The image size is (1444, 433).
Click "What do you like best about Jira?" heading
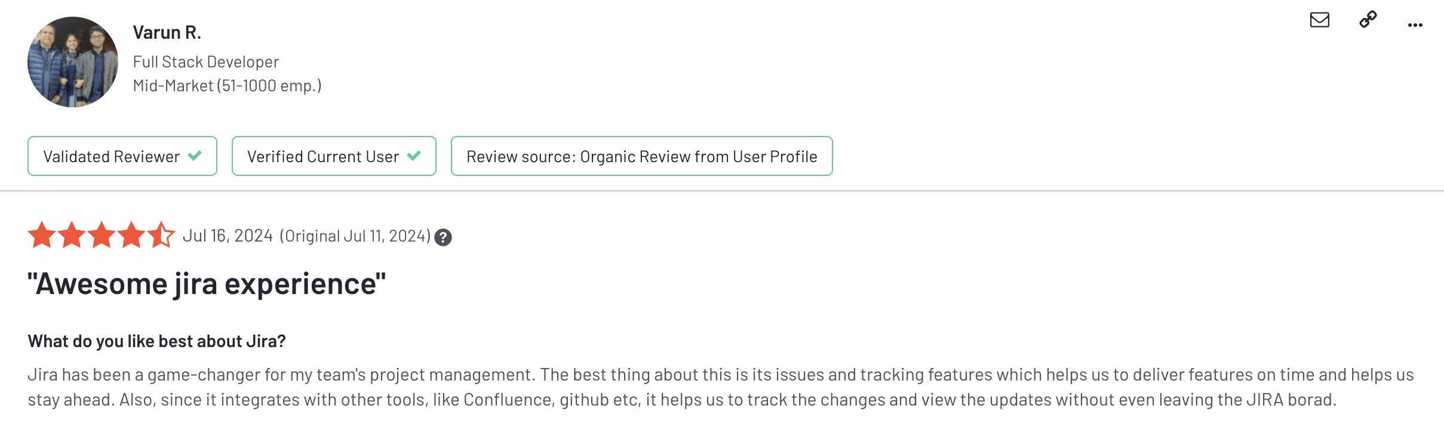[x=156, y=341]
